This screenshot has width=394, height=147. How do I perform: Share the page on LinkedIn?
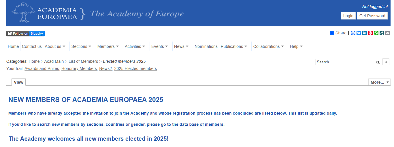[365, 33]
